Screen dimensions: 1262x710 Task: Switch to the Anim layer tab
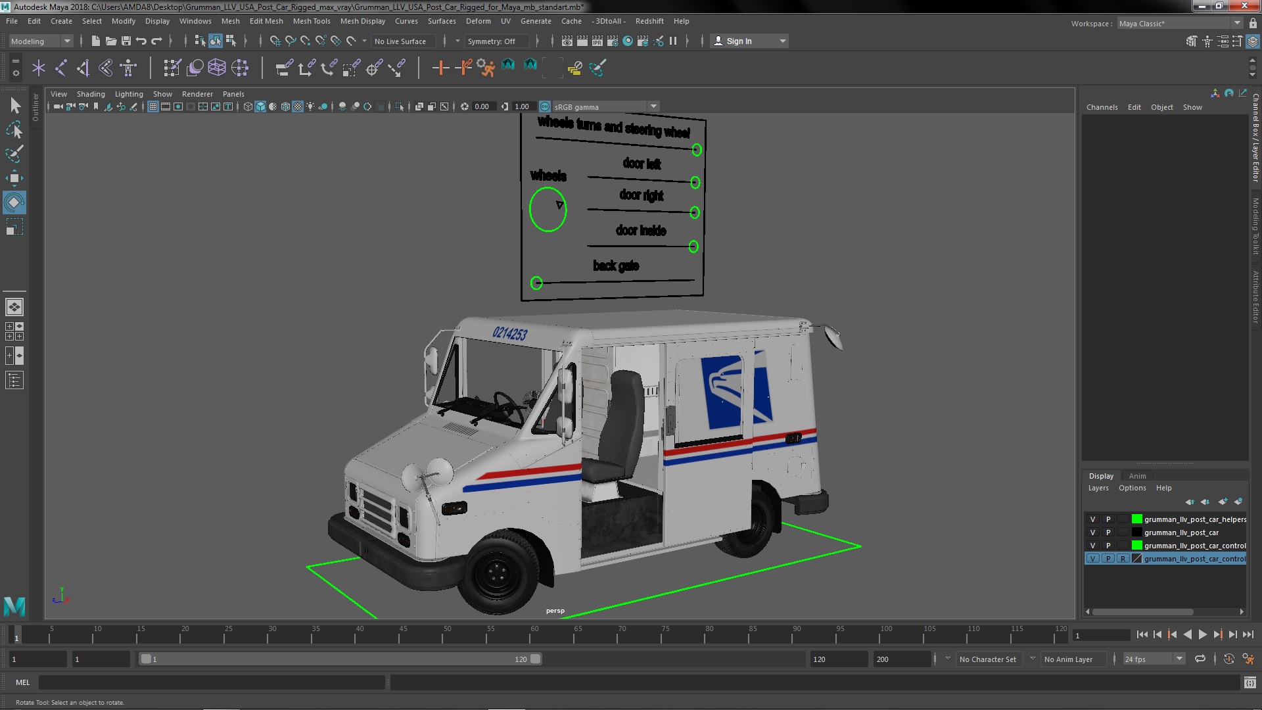coord(1137,476)
